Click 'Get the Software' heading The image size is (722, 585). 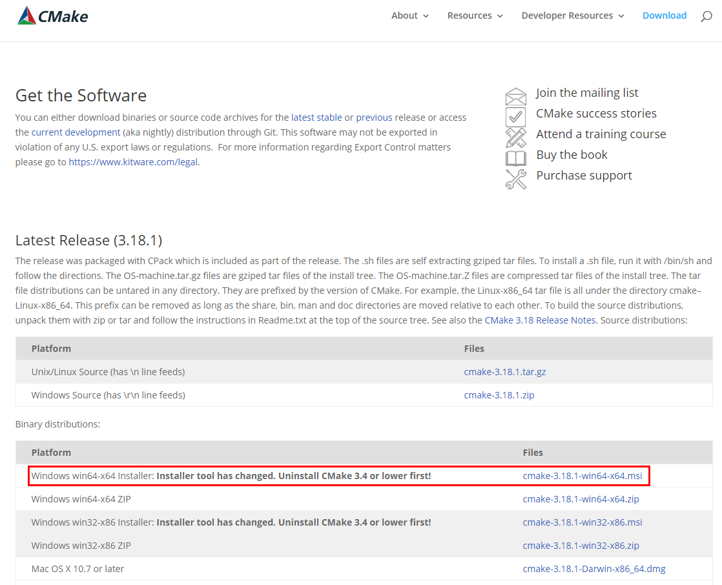pyautogui.click(x=81, y=96)
